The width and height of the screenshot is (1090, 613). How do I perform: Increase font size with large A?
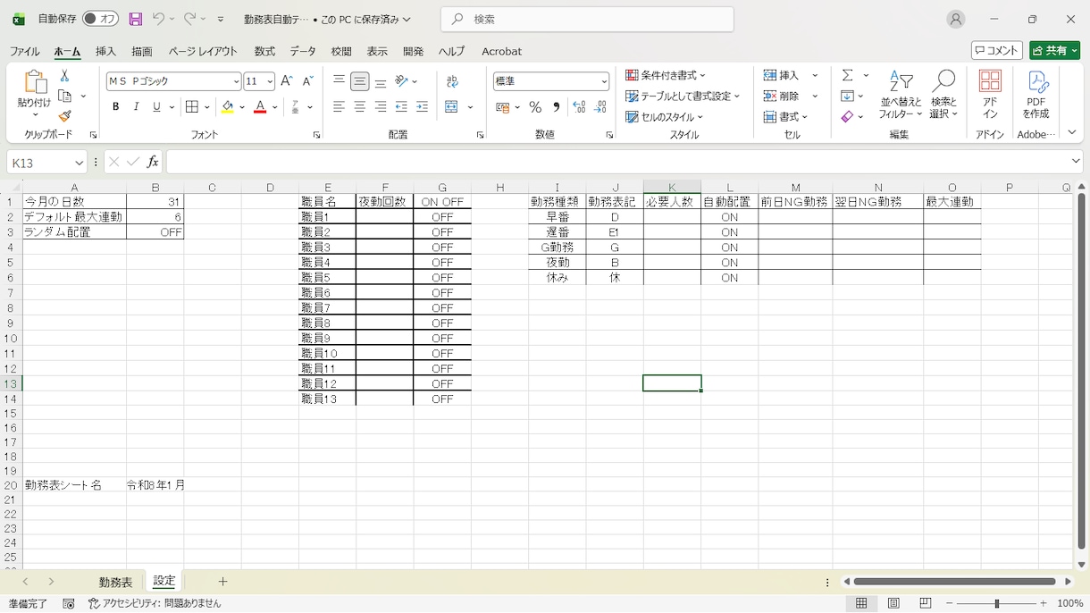287,81
